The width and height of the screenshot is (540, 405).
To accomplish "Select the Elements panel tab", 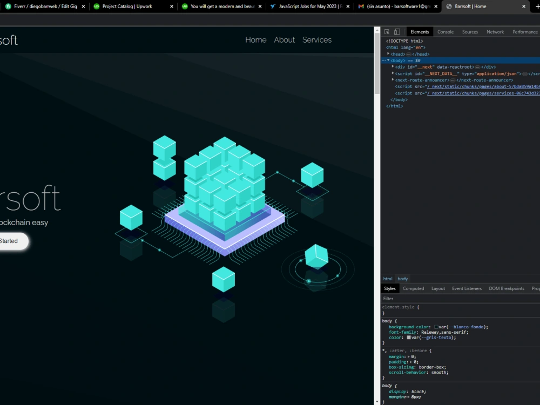I will tap(420, 32).
